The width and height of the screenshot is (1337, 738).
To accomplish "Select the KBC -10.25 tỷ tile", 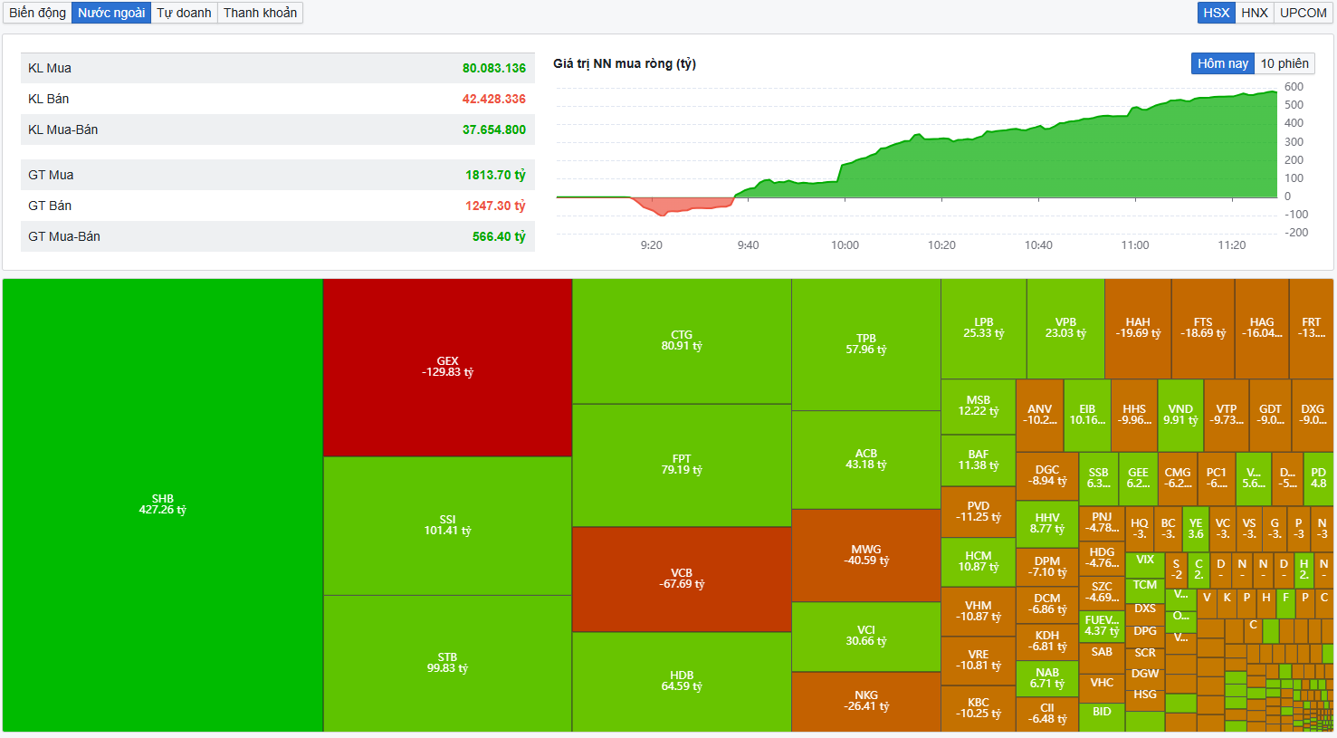I will point(979,708).
